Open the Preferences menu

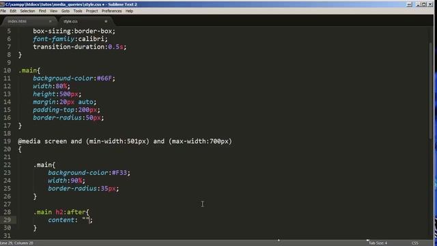pyautogui.click(x=111, y=11)
